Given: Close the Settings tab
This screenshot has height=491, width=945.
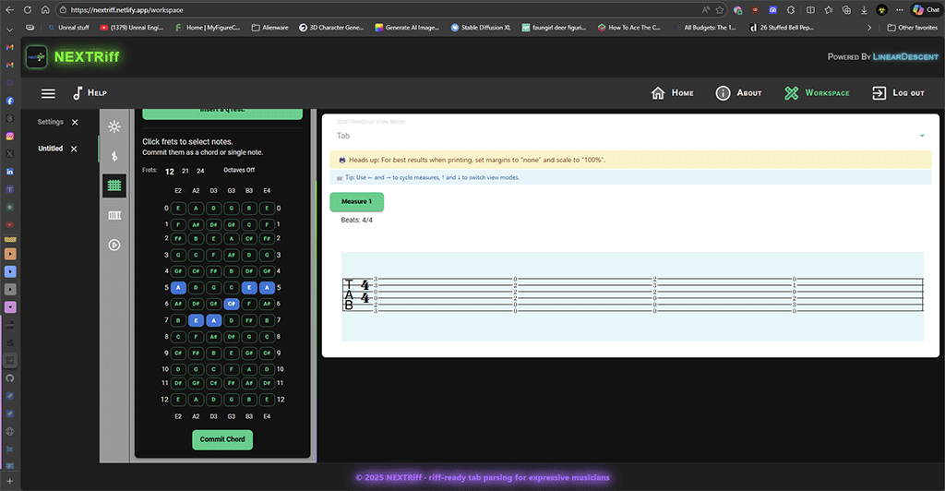Looking at the screenshot, I should (75, 122).
